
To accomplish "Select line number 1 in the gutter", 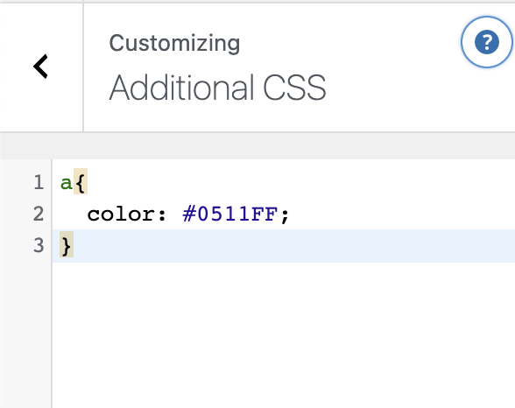I will point(39,182).
